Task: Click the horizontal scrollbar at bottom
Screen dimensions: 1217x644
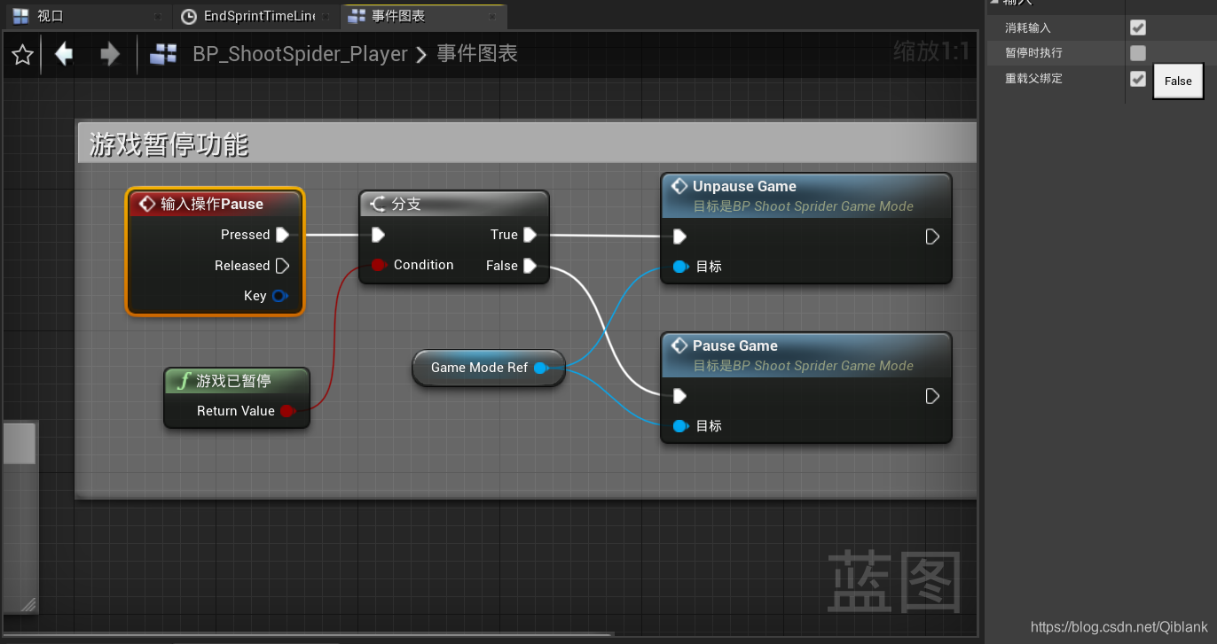Action: tap(308, 634)
